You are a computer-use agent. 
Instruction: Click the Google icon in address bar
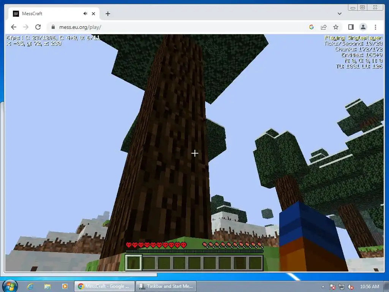312,27
